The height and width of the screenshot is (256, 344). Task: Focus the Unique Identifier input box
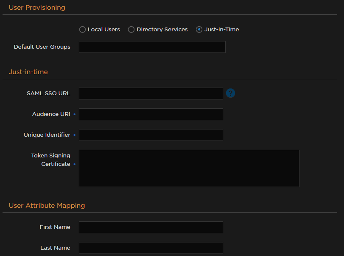click(x=151, y=135)
